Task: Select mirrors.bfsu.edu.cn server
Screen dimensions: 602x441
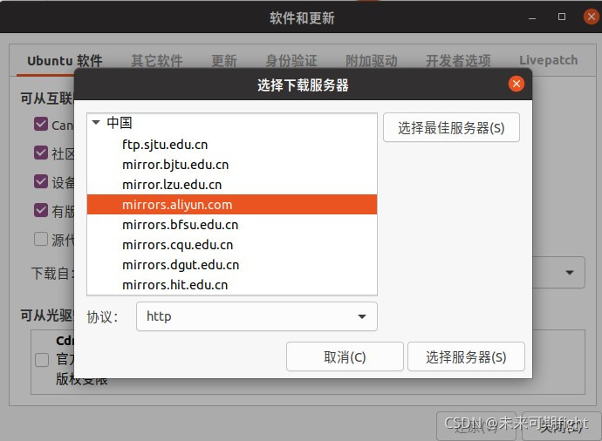Action: [x=232, y=224]
